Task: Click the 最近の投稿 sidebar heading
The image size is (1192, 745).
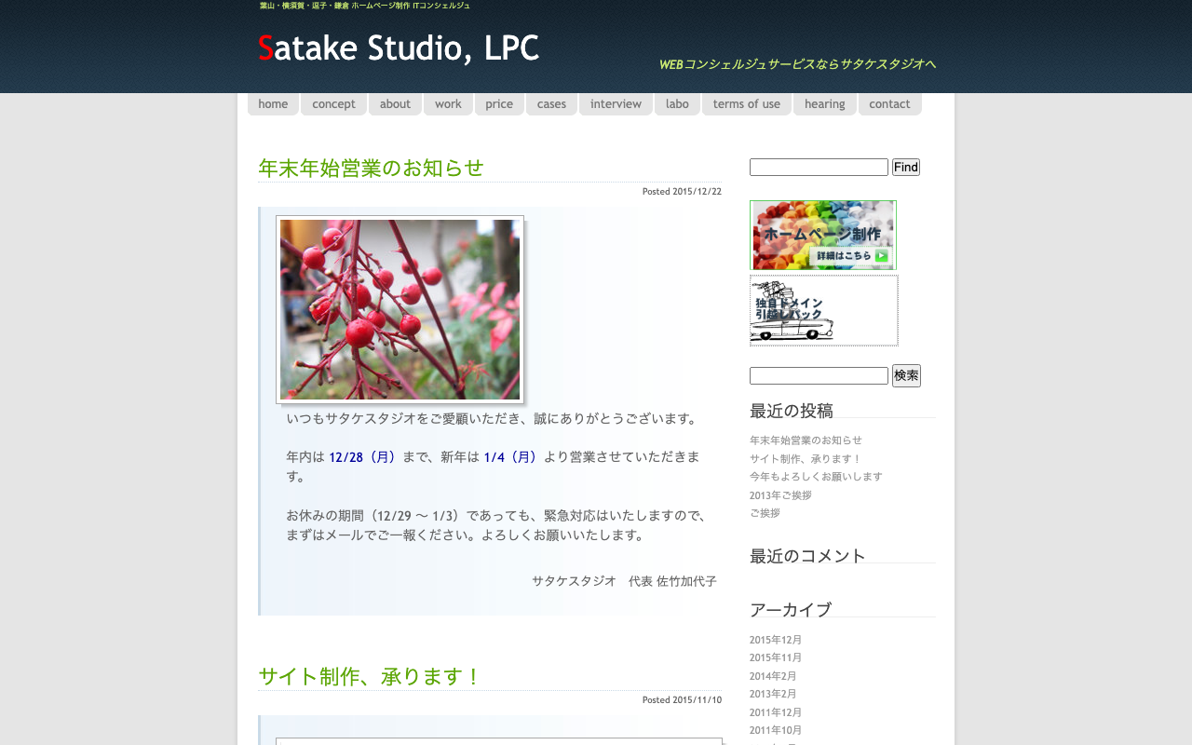Action: [x=792, y=411]
